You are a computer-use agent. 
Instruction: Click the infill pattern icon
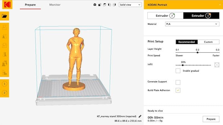(217, 65)
